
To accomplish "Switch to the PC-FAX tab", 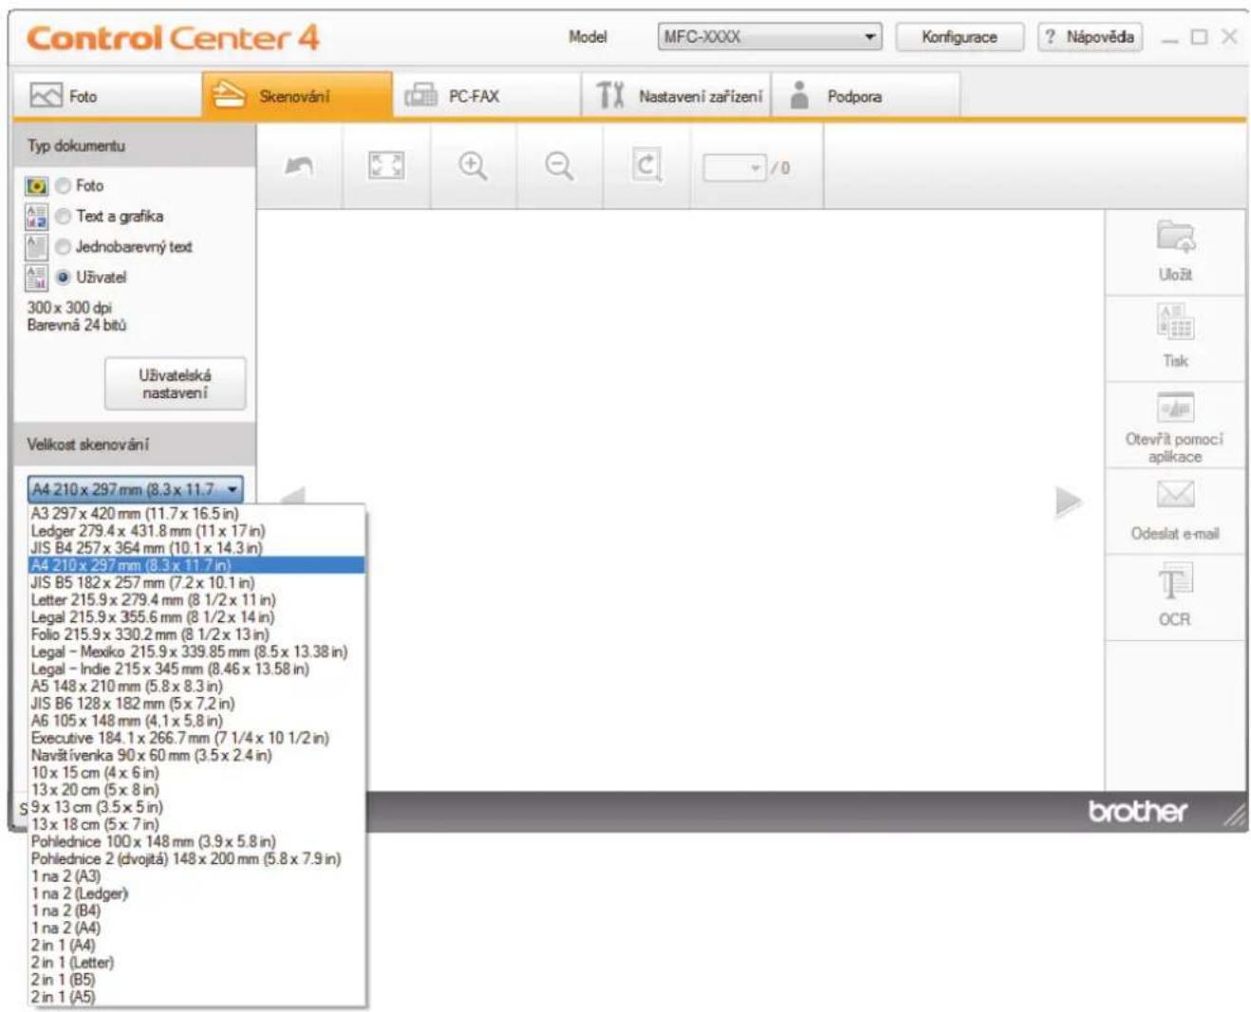I will [x=486, y=96].
